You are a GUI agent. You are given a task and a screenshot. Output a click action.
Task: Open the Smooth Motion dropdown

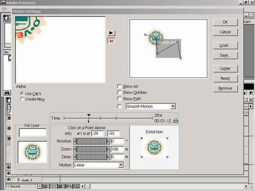click(x=173, y=106)
